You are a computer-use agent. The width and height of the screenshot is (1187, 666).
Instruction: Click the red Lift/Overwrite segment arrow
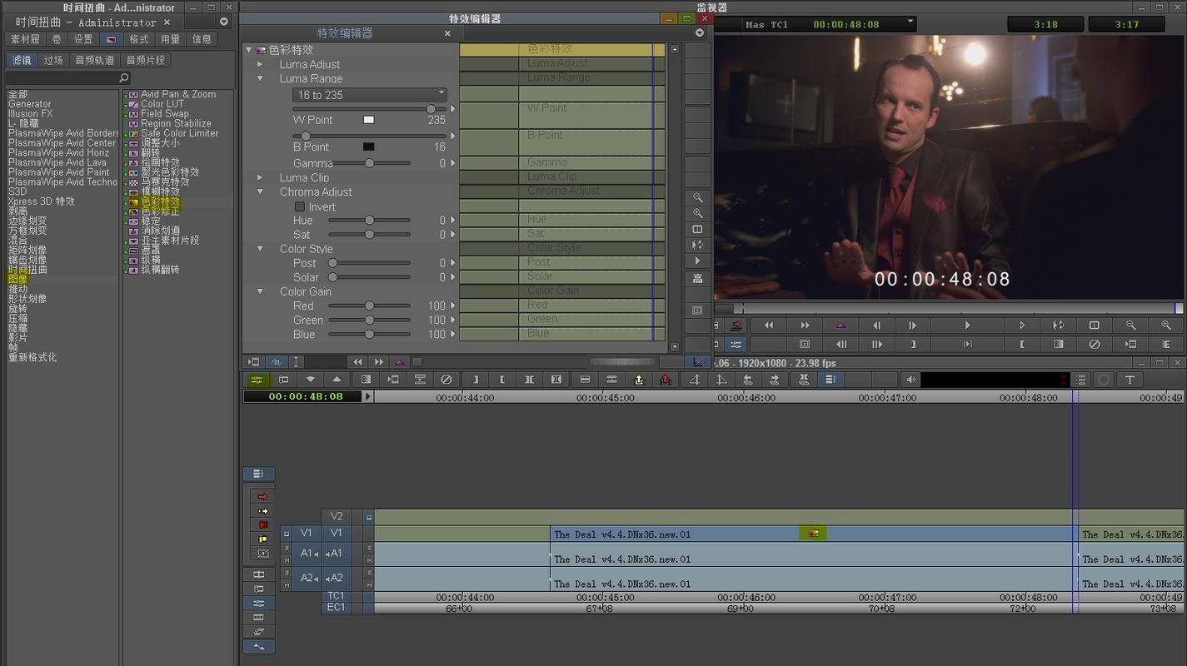[x=263, y=497]
